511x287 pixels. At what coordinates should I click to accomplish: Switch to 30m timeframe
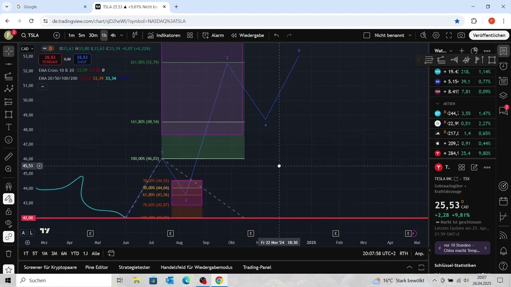click(x=93, y=35)
